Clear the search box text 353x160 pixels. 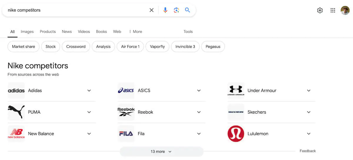point(151,10)
